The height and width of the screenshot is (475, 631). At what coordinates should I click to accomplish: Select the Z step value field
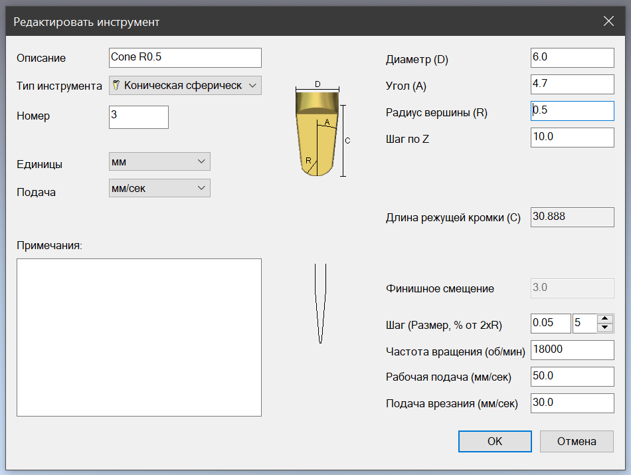tap(572, 138)
